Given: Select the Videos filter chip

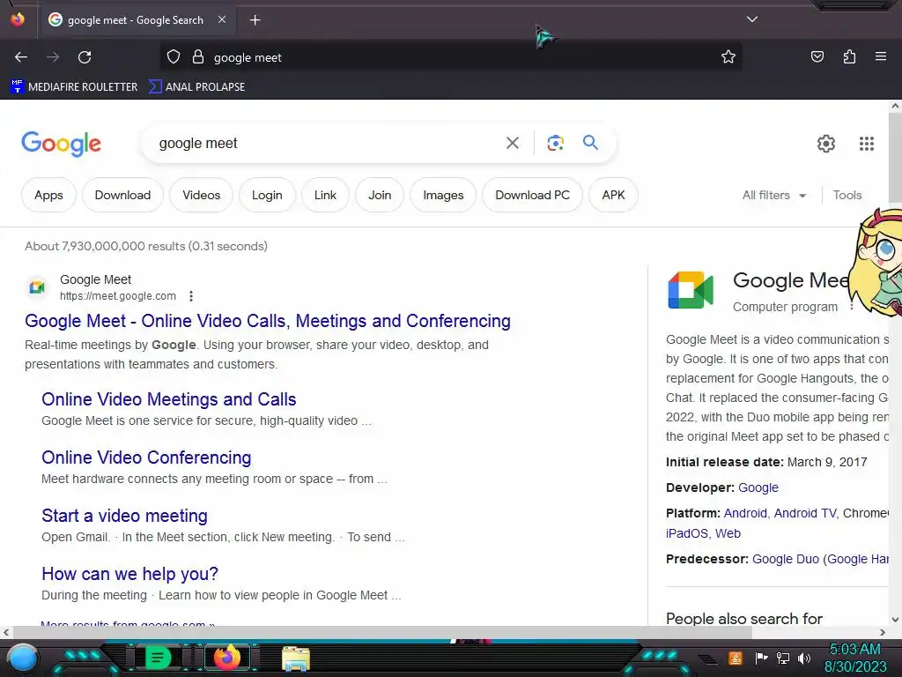Looking at the screenshot, I should (x=202, y=195).
